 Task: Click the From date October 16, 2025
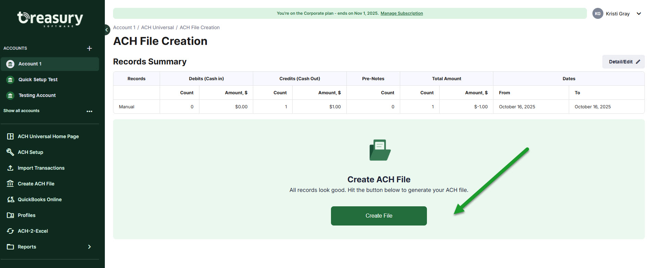[517, 107]
